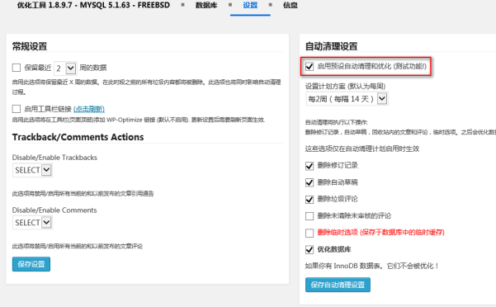Image resolution: width=496 pixels, height=307 pixels.
Task: Click the InnoDB warning text
Action: [372, 266]
